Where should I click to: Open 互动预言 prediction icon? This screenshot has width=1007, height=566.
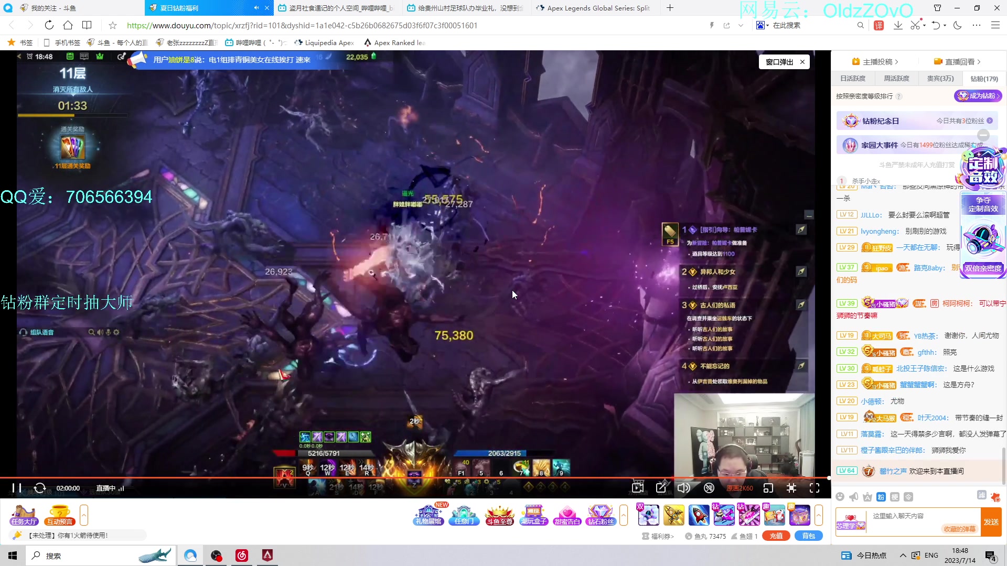click(60, 516)
